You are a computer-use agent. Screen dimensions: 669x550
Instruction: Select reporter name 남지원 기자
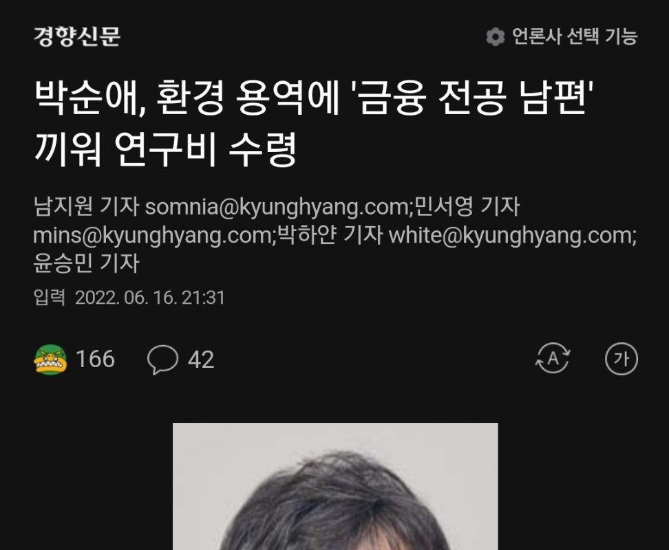pos(86,206)
